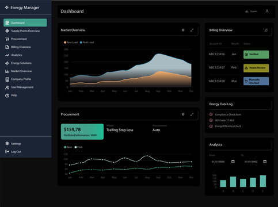Click the Billing Overview card title

[221, 30]
